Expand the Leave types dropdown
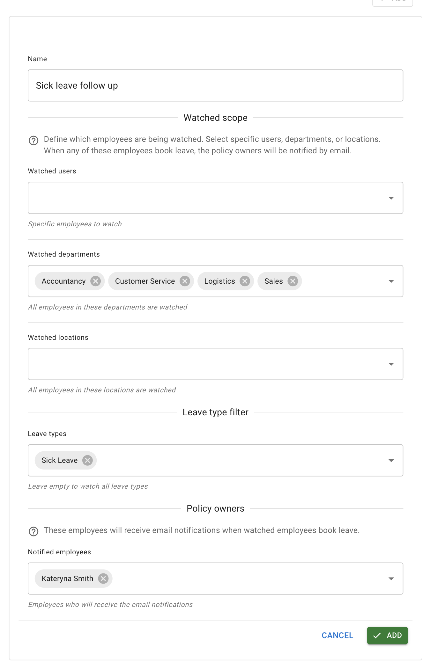 coord(391,460)
